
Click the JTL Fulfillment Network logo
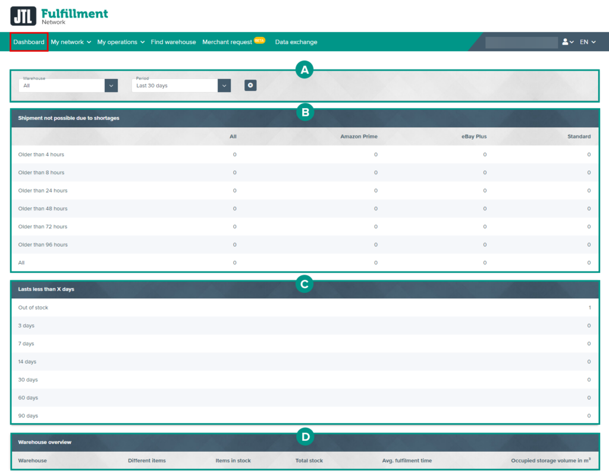59,16
